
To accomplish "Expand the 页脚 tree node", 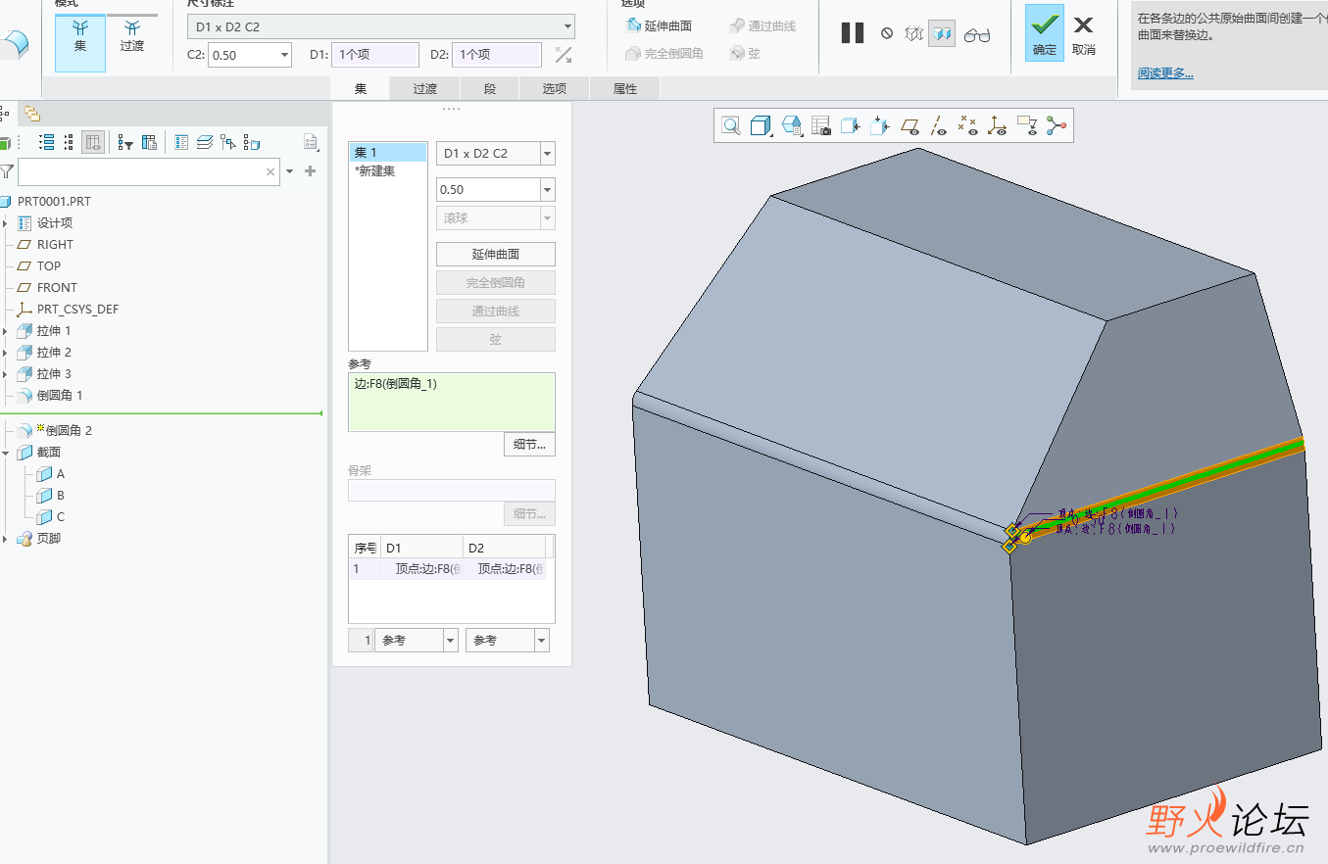I will click(5, 539).
